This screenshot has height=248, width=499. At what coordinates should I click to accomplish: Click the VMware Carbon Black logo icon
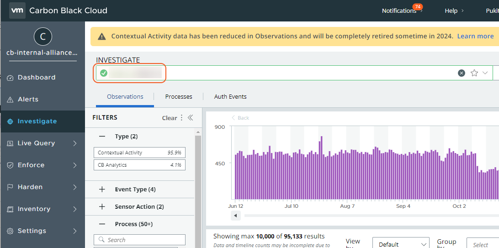pos(17,10)
